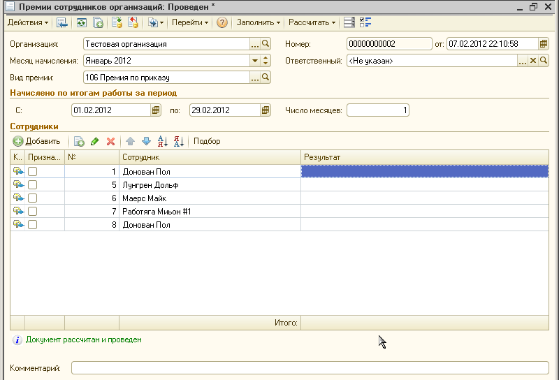559x380 pixels.
Task: Click the edit pencil icon
Action: pos(95,141)
